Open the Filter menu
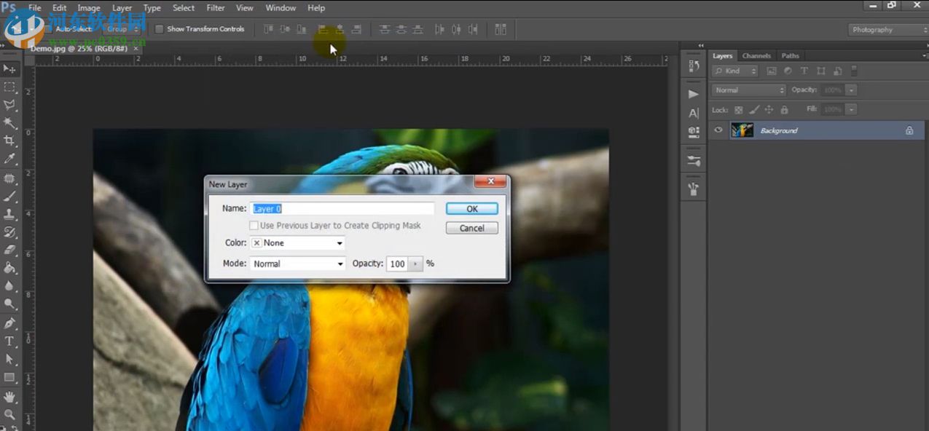Viewport: 929px width, 431px height. [216, 8]
